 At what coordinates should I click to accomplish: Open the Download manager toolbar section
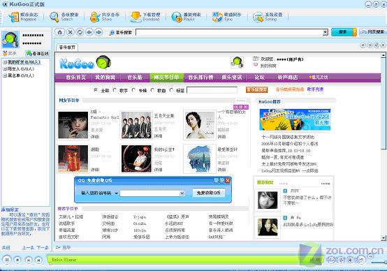(x=145, y=17)
